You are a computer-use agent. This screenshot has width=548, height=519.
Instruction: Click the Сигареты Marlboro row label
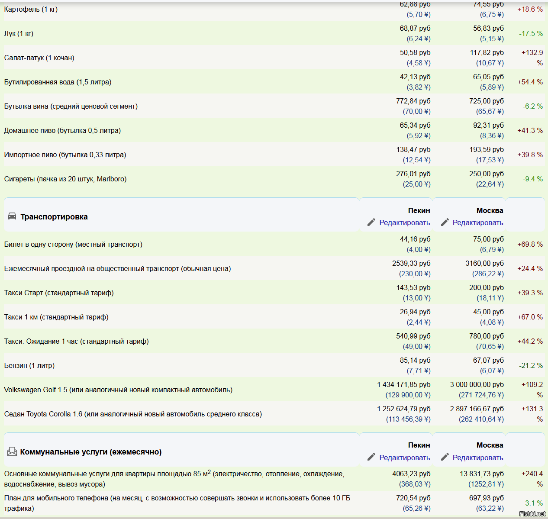[x=65, y=179]
